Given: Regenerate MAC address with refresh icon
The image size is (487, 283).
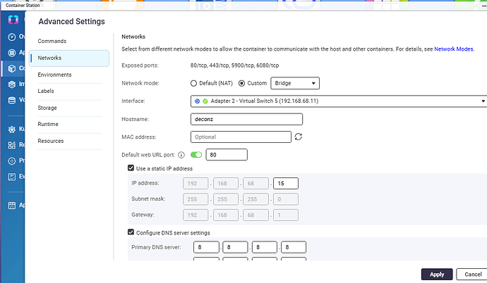Looking at the screenshot, I should [299, 137].
